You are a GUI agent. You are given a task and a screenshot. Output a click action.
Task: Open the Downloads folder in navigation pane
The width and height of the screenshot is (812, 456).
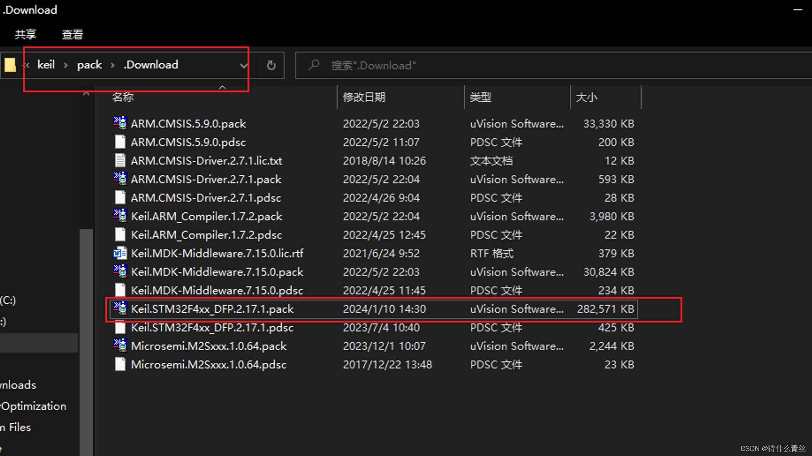click(18, 385)
